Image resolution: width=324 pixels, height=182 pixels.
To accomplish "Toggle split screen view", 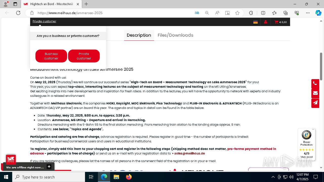I will point(263,13).
